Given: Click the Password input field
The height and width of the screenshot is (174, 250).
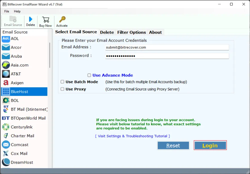Looking at the screenshot, I should point(167,56).
